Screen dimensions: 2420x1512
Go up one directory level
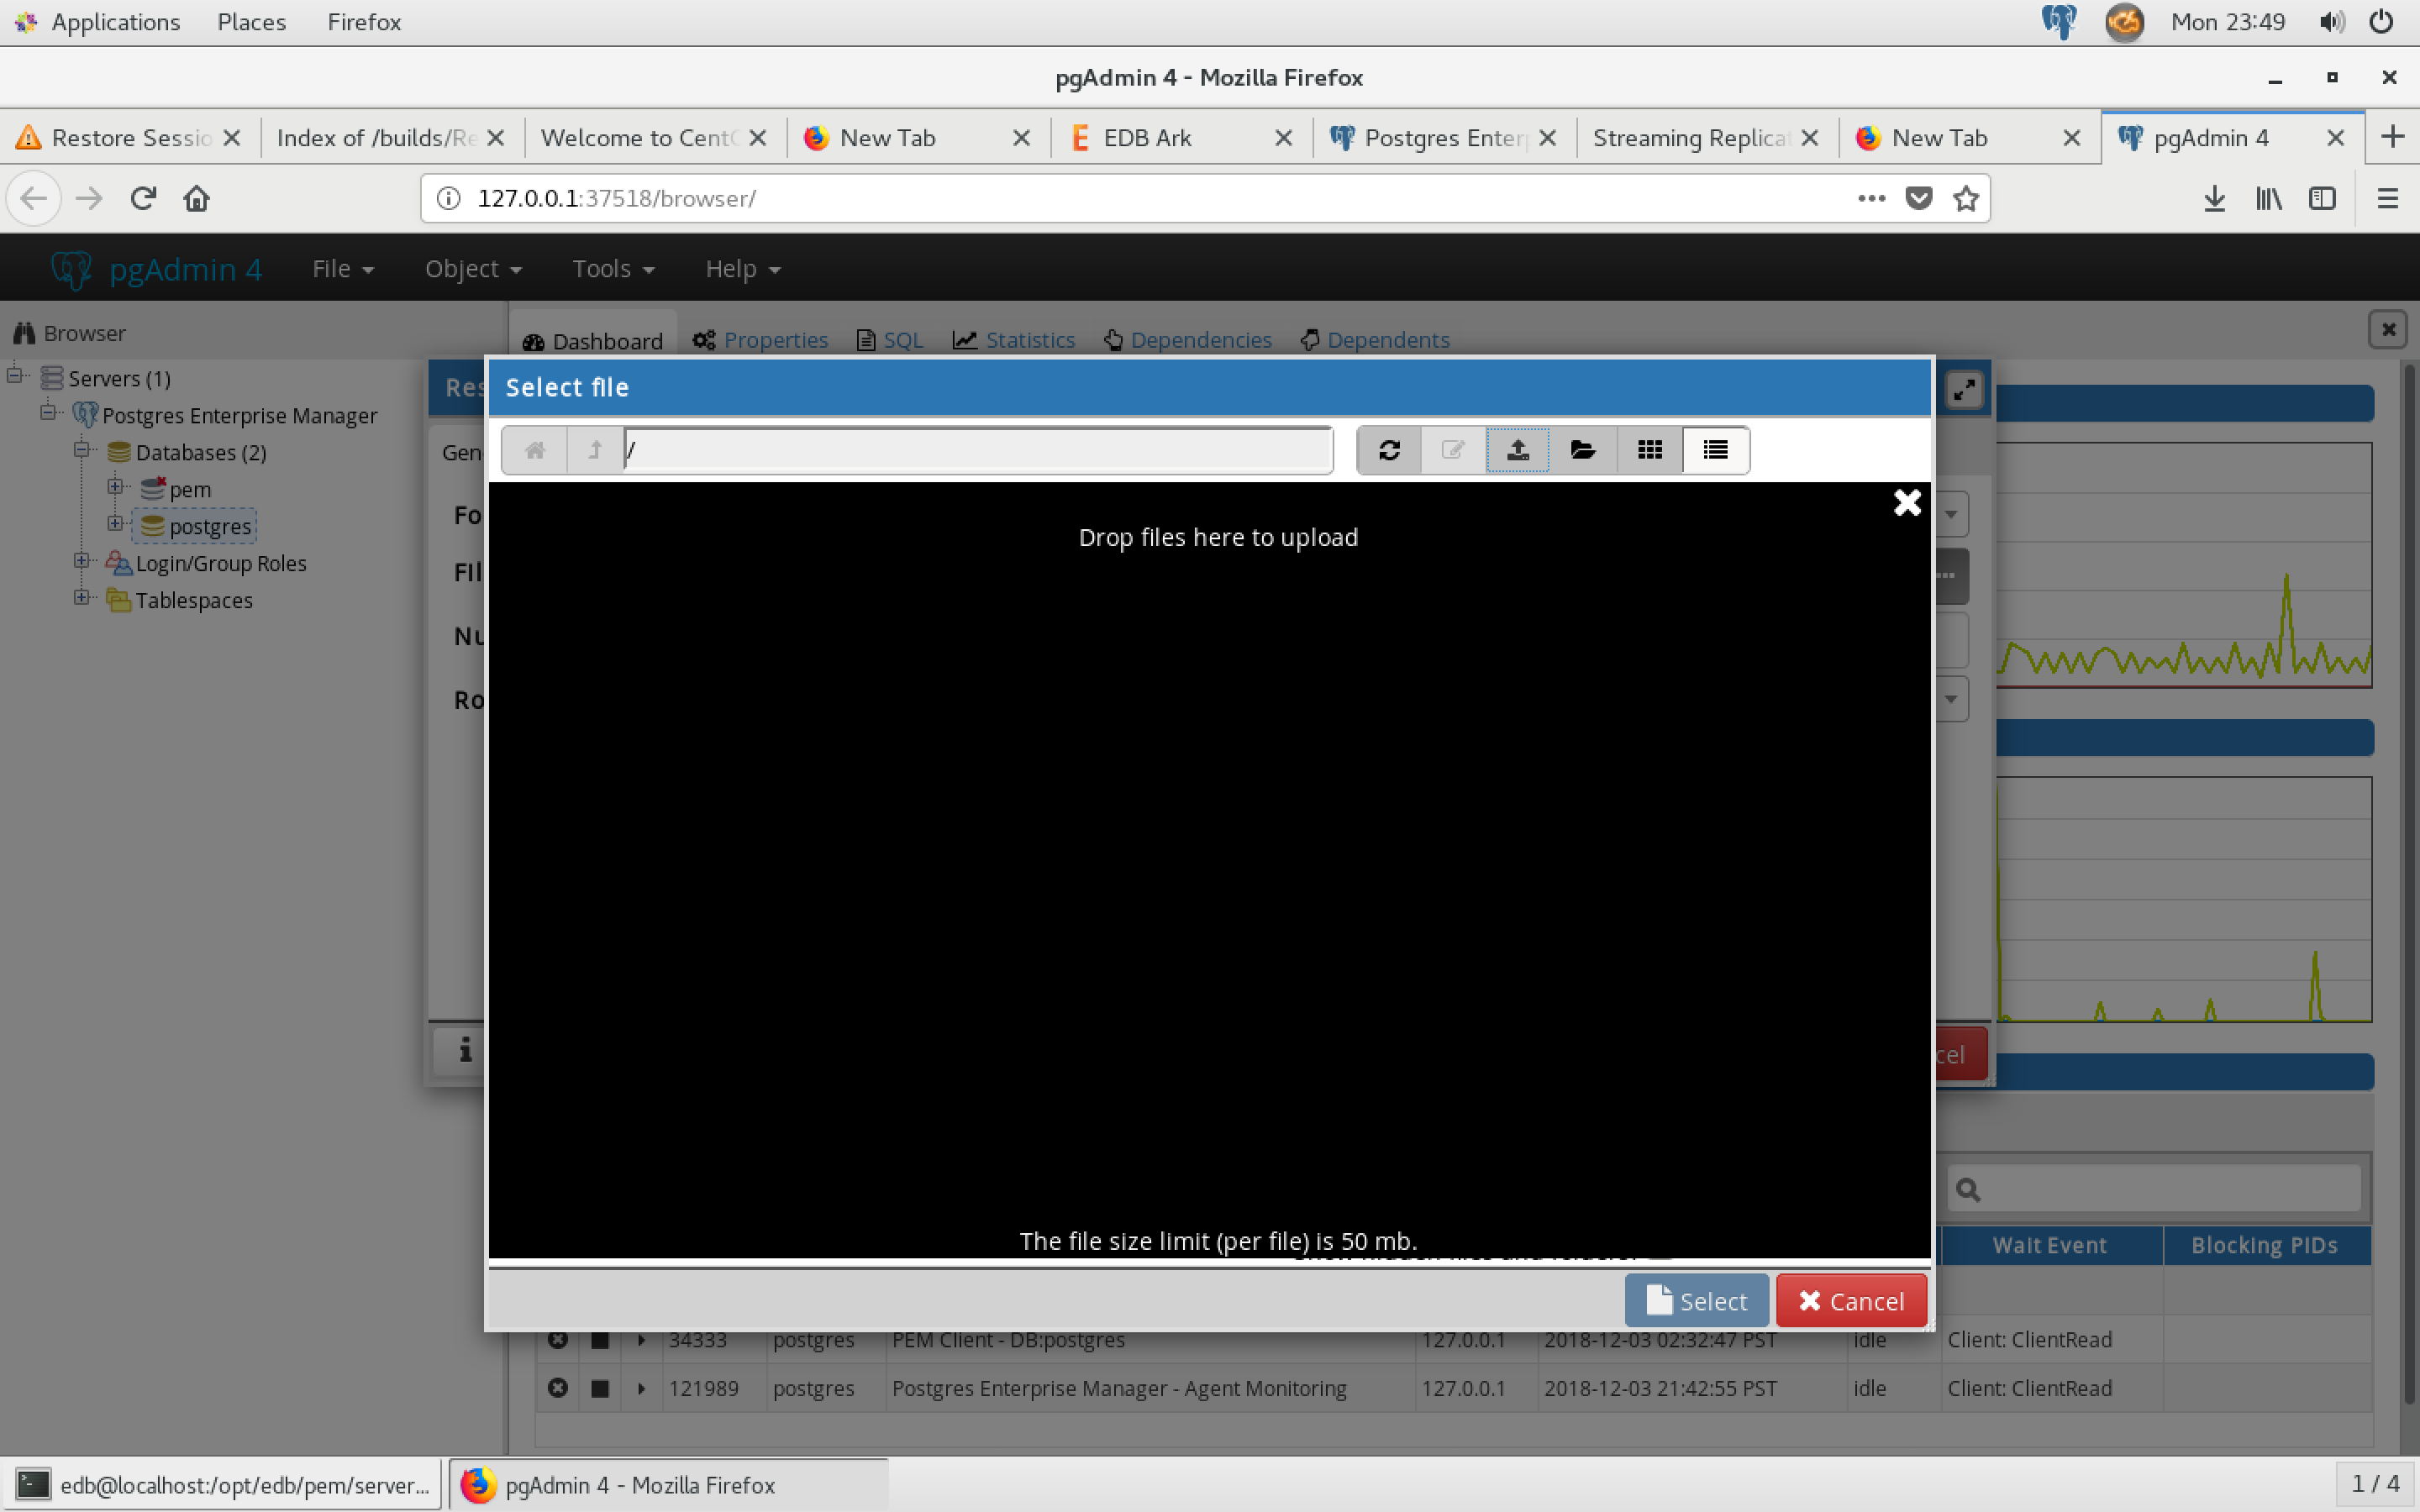pyautogui.click(x=595, y=450)
